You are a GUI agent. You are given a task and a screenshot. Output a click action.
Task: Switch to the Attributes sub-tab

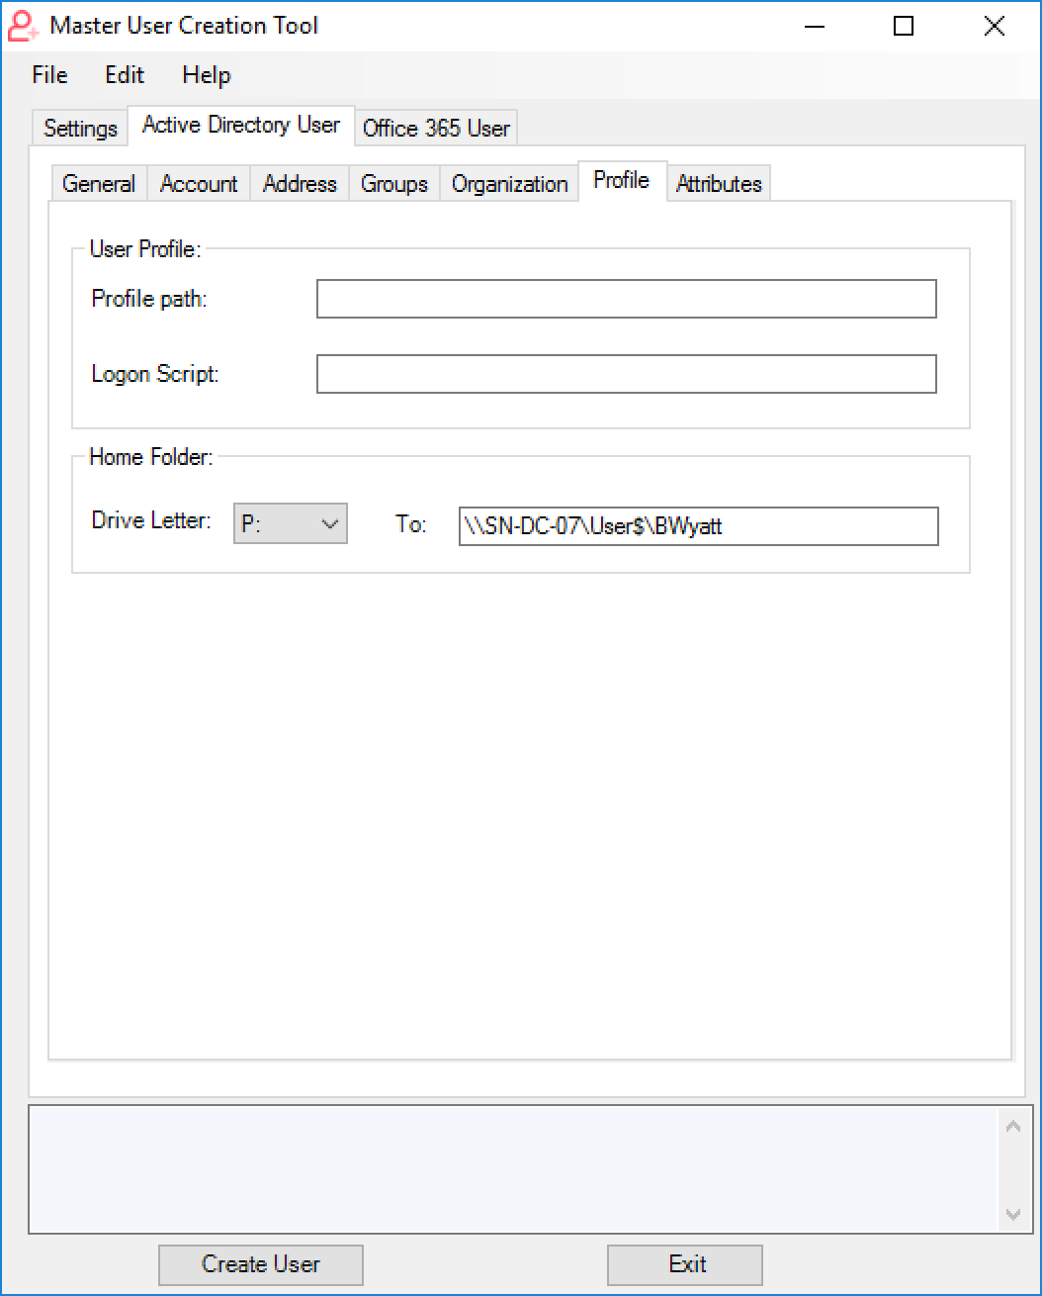719,184
